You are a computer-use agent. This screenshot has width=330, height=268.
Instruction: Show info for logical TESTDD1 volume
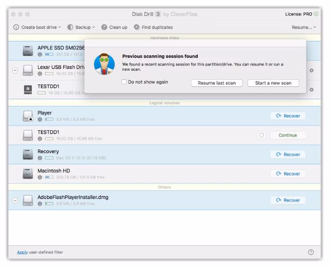coord(40,139)
